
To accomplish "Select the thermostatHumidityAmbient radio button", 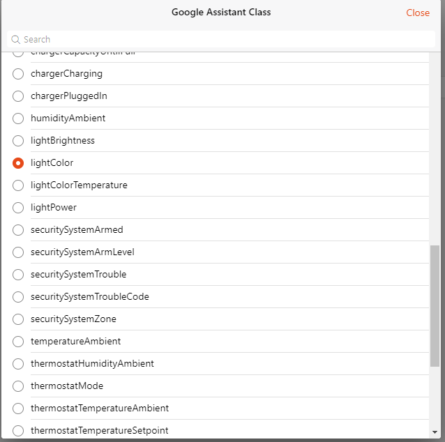I will 18,364.
